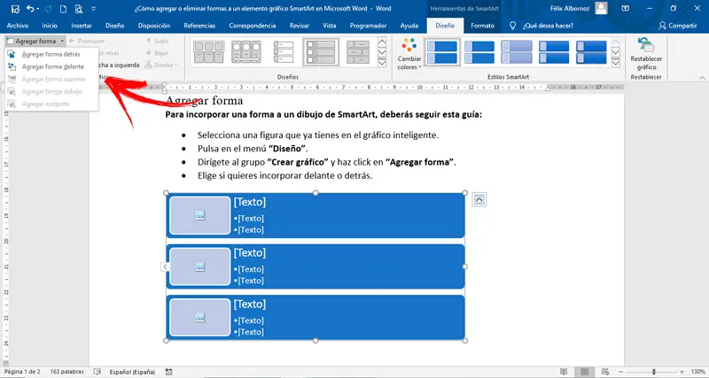Click the print preview icon in the title bar

(x=81, y=8)
